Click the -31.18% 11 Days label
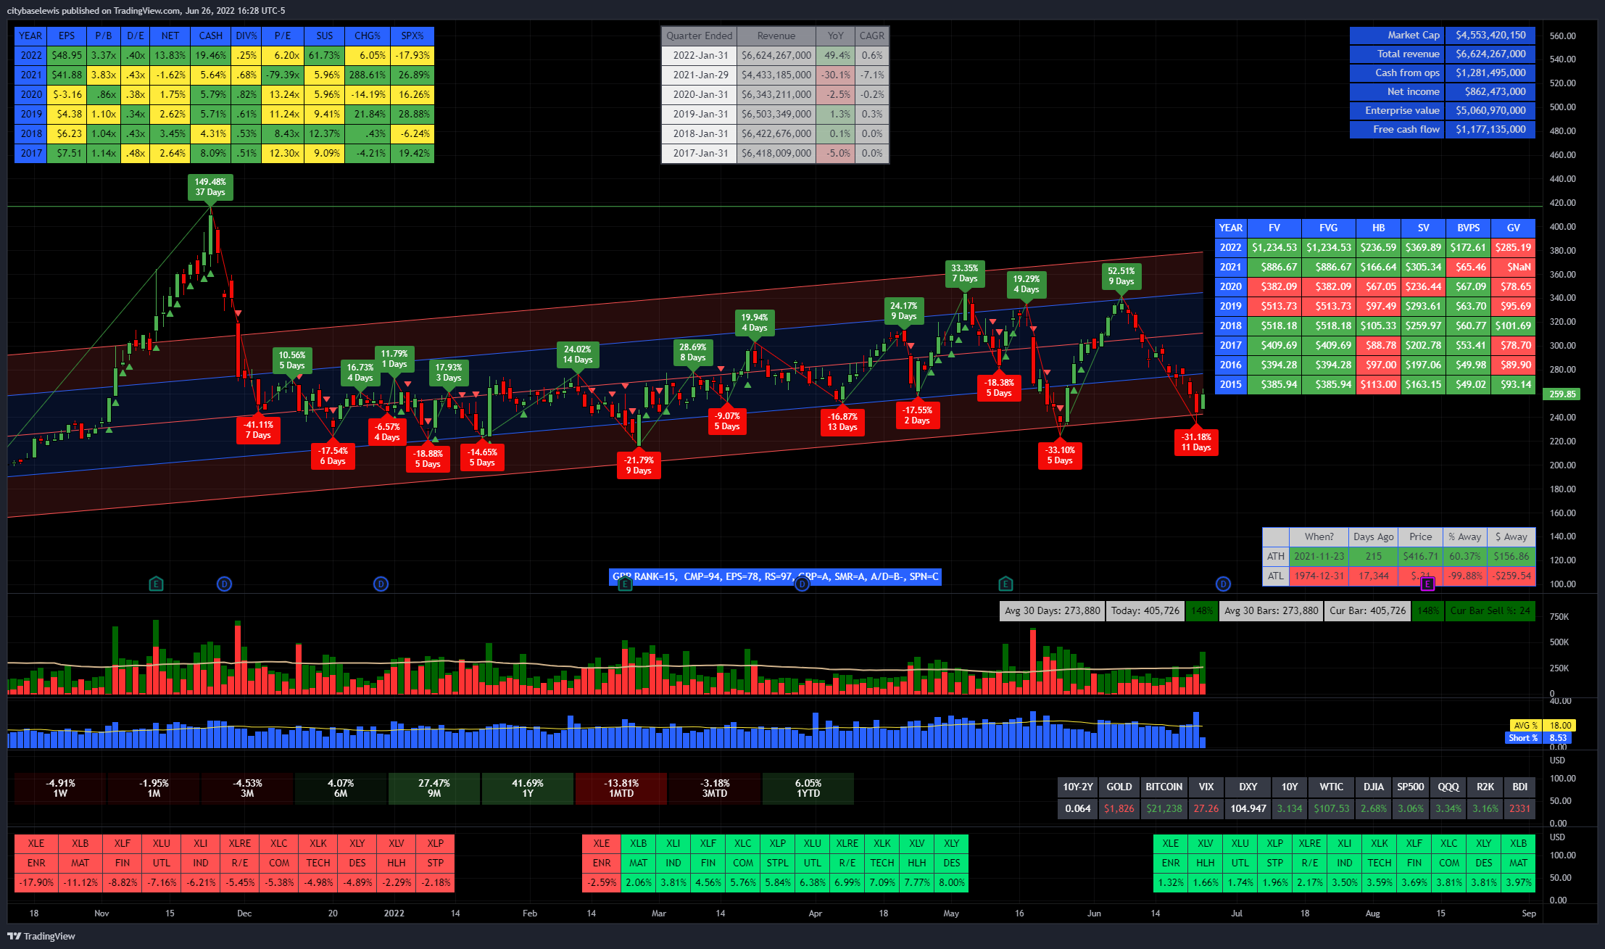 pyautogui.click(x=1196, y=442)
